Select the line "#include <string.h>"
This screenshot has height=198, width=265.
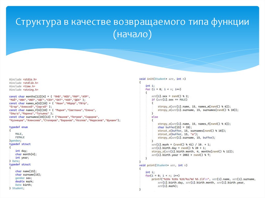(x=24, y=90)
